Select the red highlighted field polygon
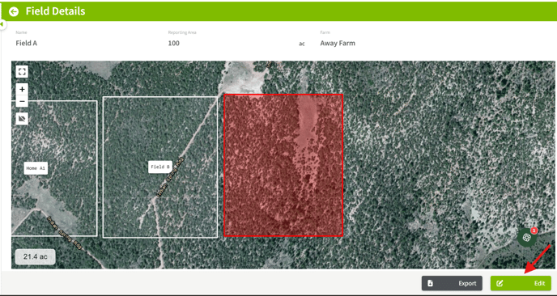This screenshot has height=296, width=557. 283,166
